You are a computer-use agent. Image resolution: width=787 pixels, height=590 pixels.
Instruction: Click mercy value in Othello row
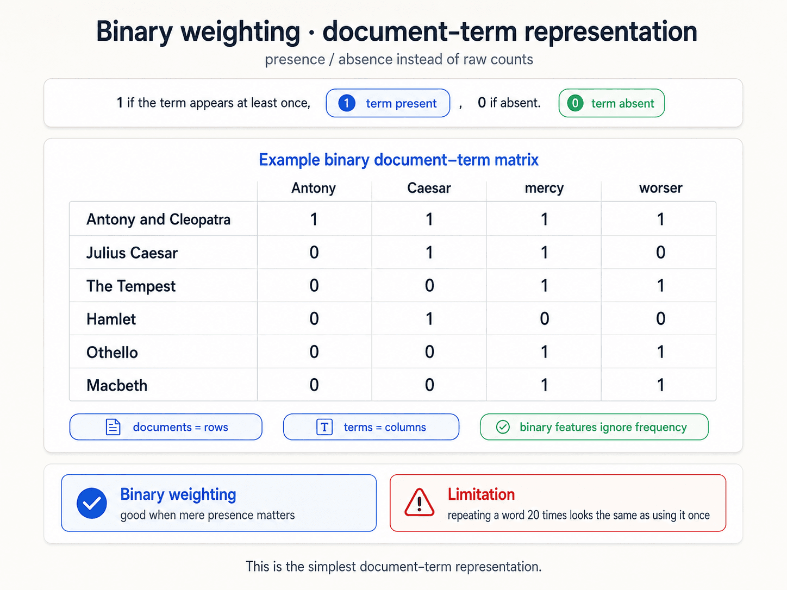(x=544, y=352)
